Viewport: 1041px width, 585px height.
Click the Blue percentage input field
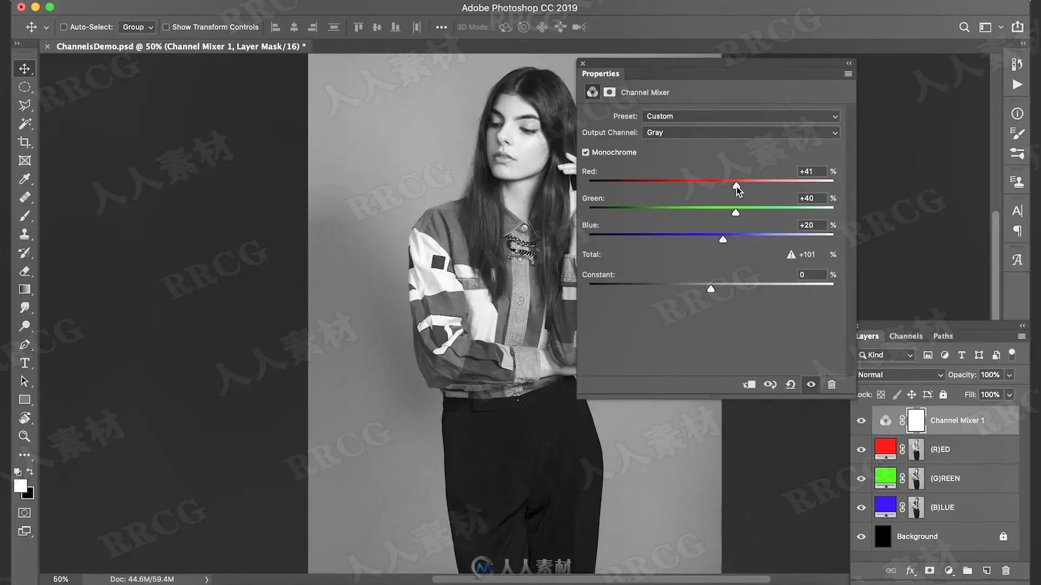click(x=812, y=225)
